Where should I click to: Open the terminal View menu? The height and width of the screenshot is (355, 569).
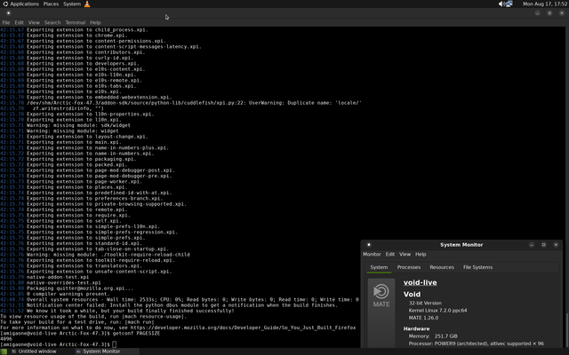pyautogui.click(x=34, y=22)
